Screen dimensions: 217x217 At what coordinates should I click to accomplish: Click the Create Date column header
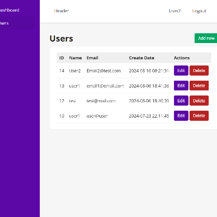pos(141,58)
